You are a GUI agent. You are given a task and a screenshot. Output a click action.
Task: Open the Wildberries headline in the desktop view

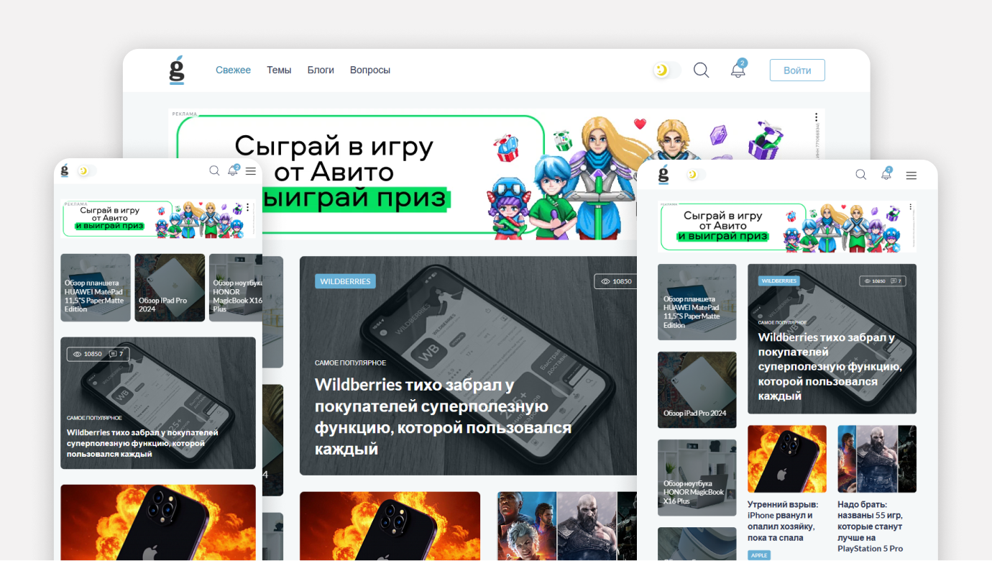coord(443,416)
